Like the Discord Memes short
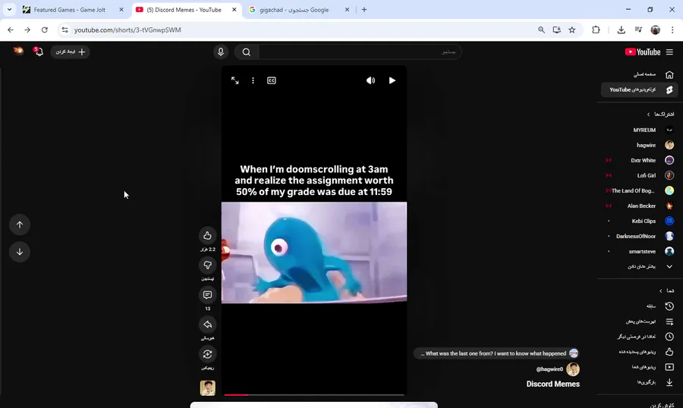Viewport: 683px width, 408px height. 207,236
